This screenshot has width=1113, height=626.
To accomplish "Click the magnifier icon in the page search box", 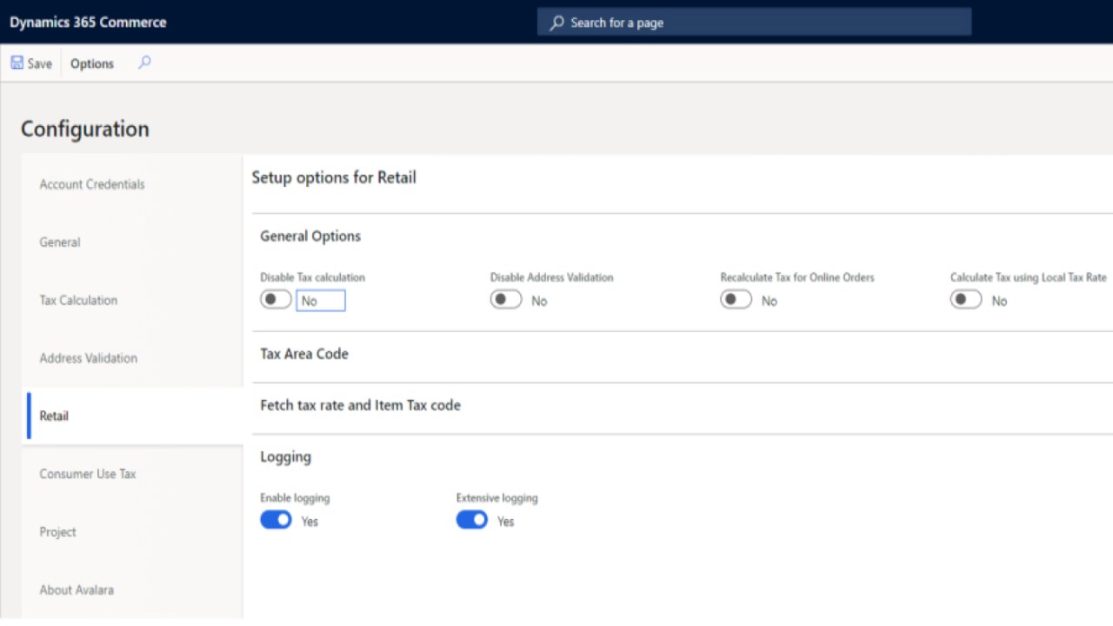I will tap(557, 23).
